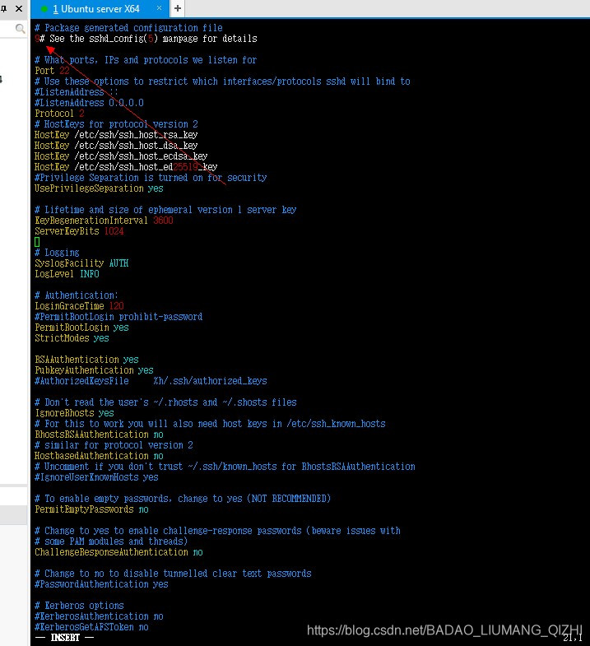Click "KeyRegenerationInterval 3600" line
This screenshot has height=646, width=590.
pyautogui.click(x=104, y=221)
